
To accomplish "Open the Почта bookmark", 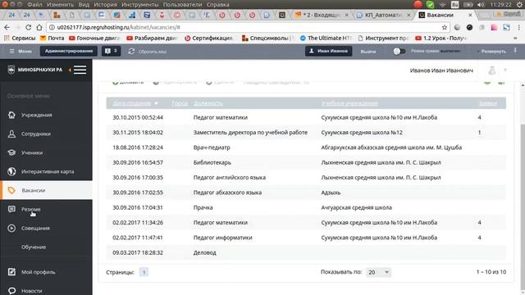I will pos(52,39).
